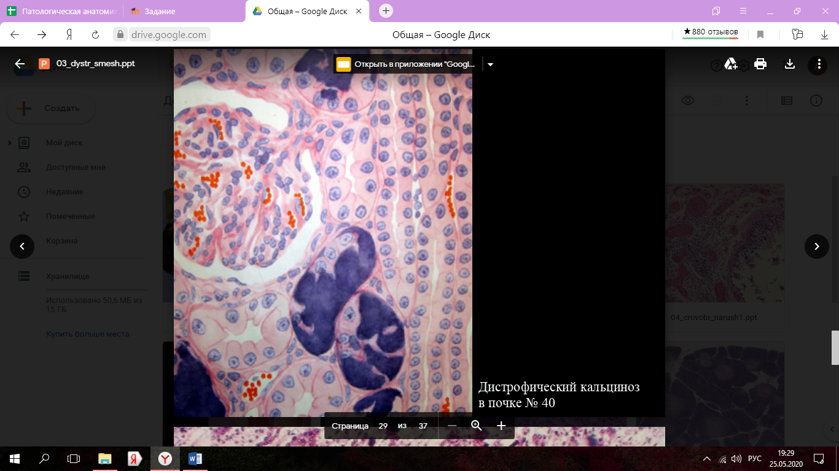Click the orange PowerPoint file type icon
Screen dimensions: 839x471
[44, 64]
